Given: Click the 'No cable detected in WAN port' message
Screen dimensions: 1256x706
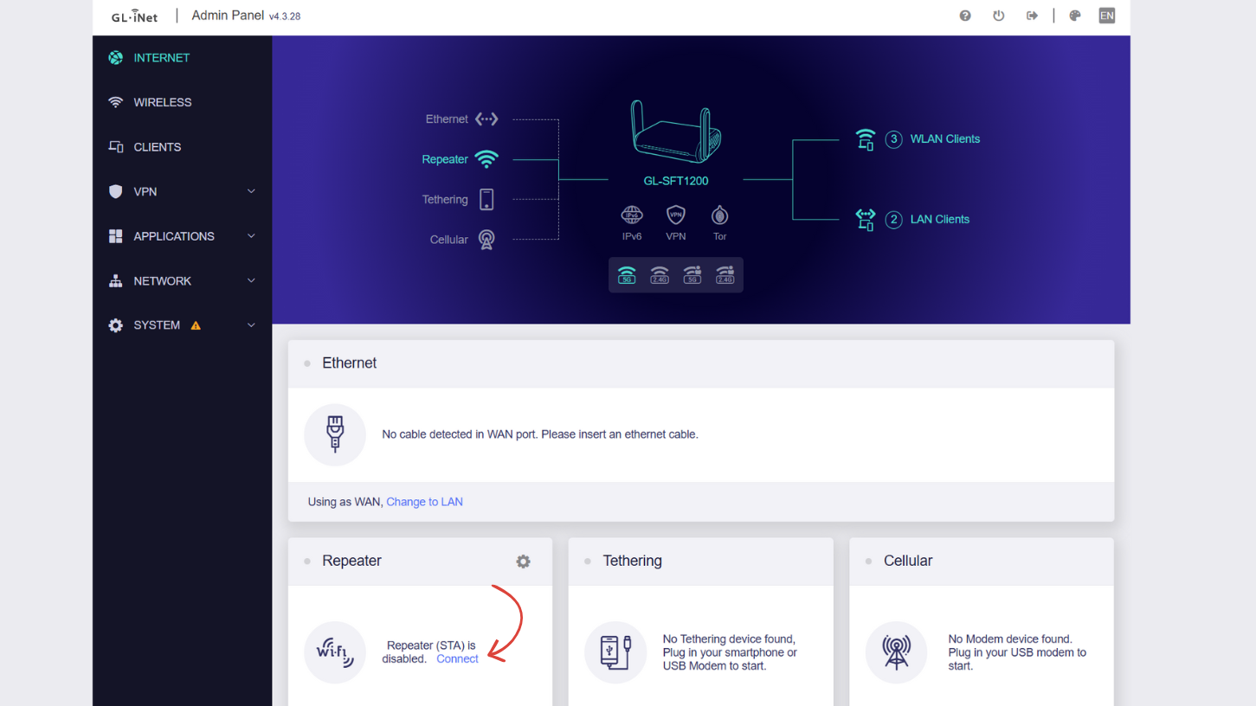Looking at the screenshot, I should point(540,434).
